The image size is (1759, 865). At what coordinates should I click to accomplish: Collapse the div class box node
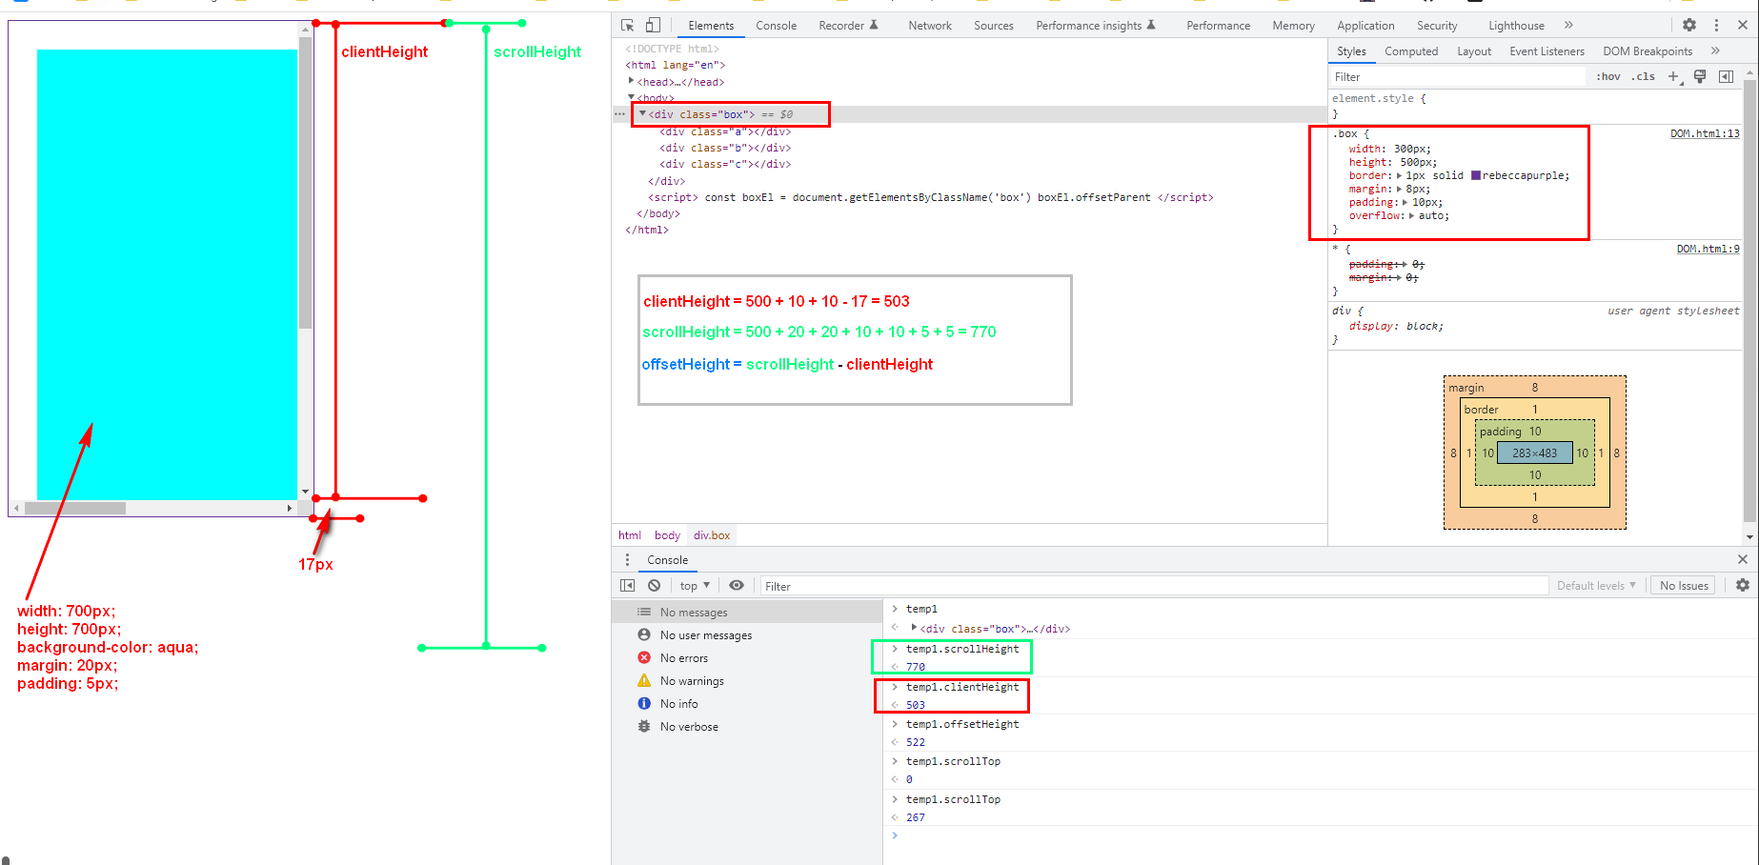click(x=643, y=113)
